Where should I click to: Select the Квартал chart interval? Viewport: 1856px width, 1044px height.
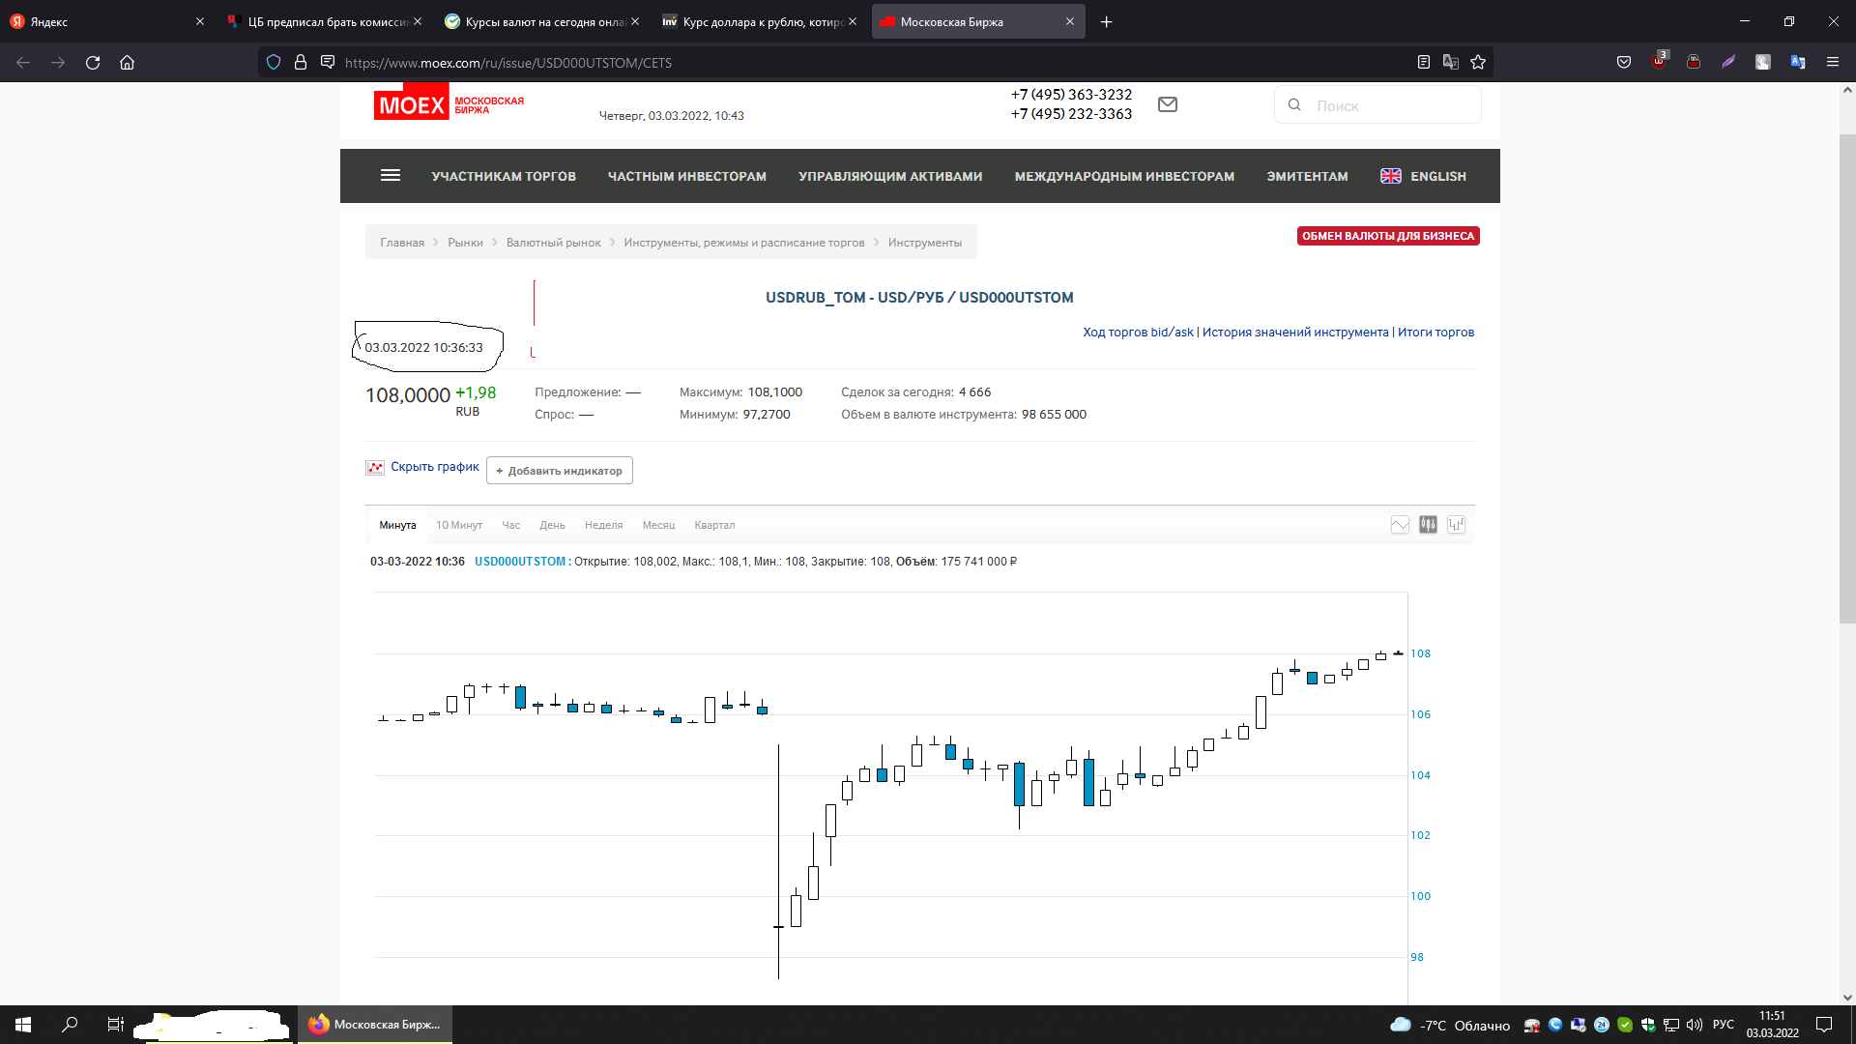(714, 525)
